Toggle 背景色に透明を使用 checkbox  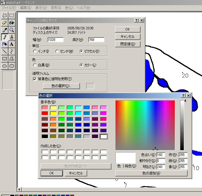click(35, 79)
